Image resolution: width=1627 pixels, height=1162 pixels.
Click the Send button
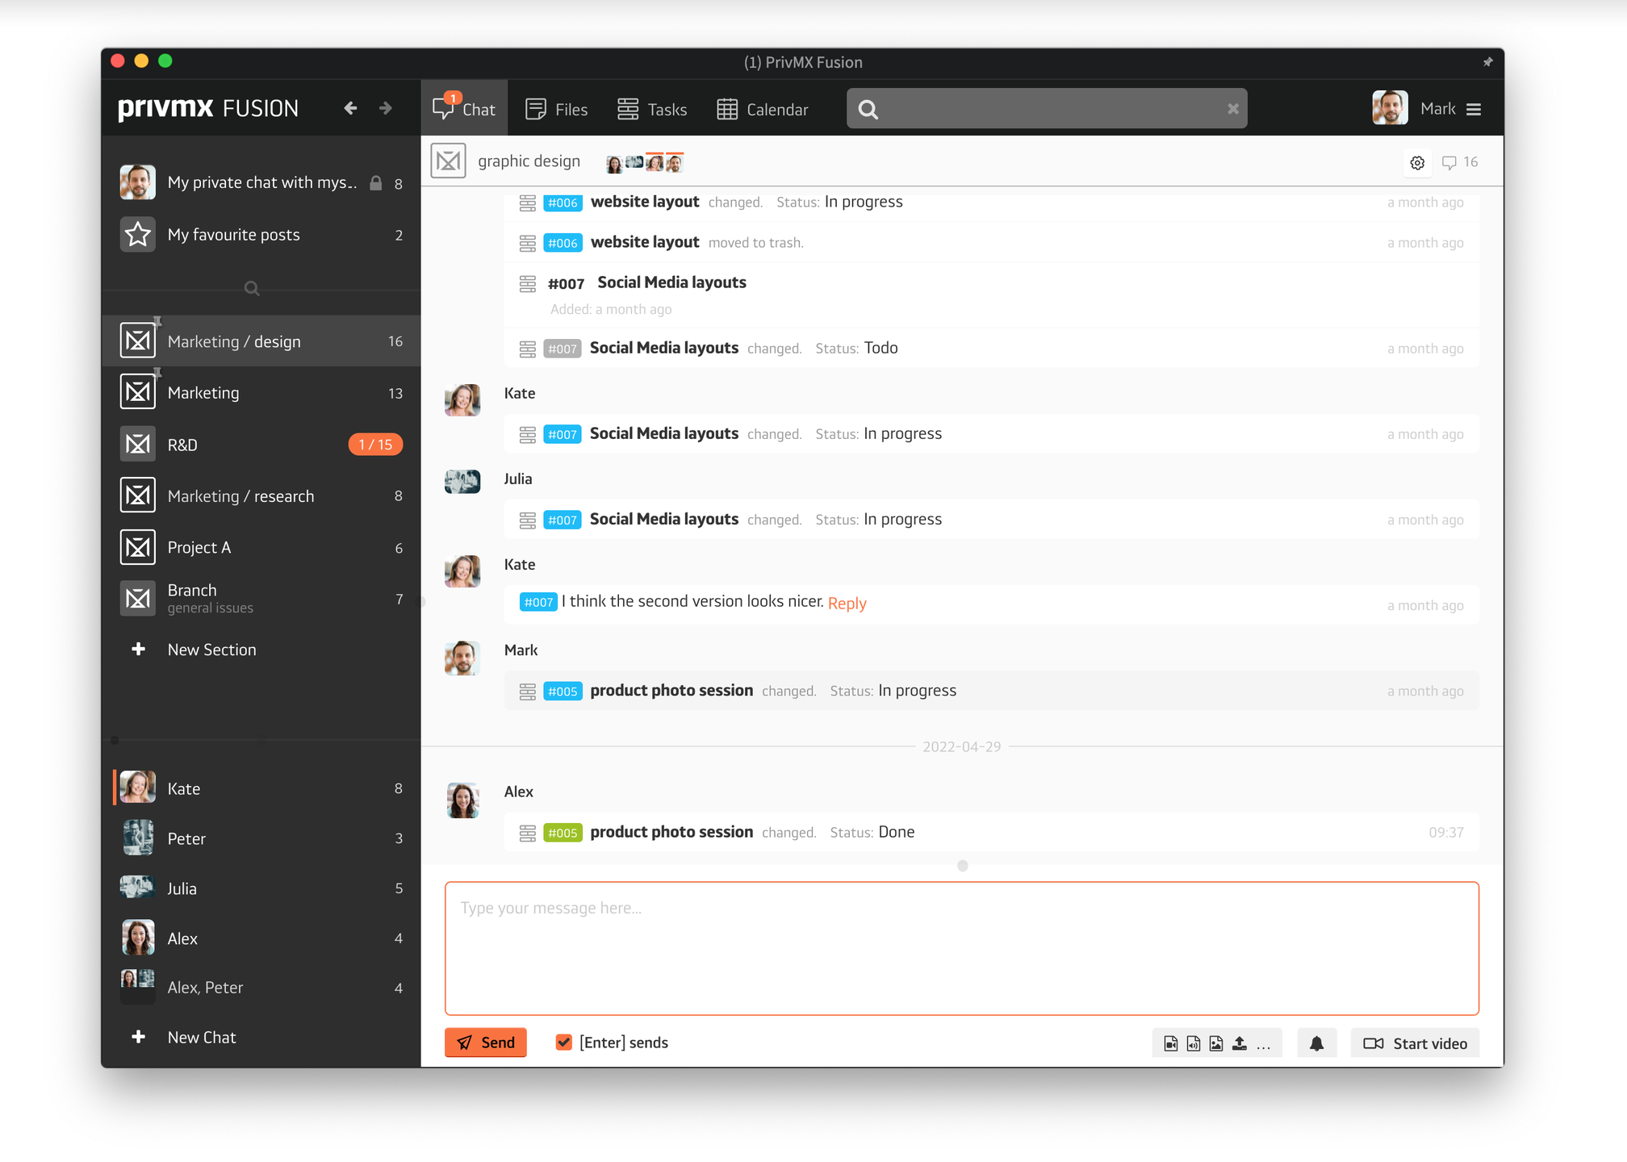coord(486,1043)
